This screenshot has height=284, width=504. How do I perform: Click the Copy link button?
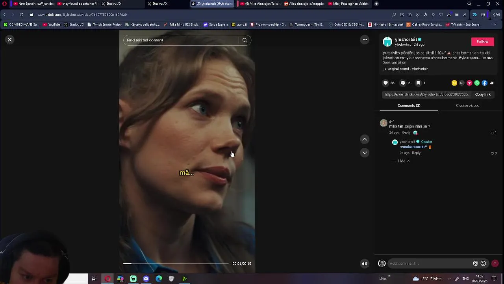click(x=483, y=95)
